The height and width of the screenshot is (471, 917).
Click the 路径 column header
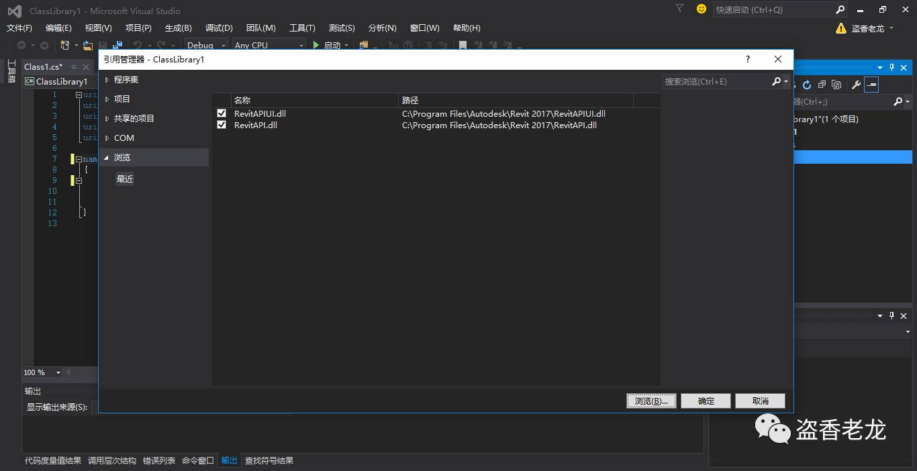click(x=516, y=100)
